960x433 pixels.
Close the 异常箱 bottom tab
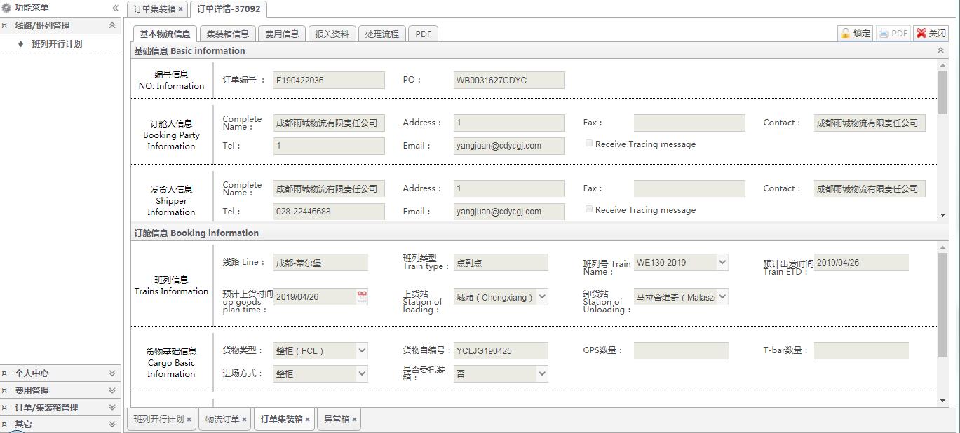point(355,420)
